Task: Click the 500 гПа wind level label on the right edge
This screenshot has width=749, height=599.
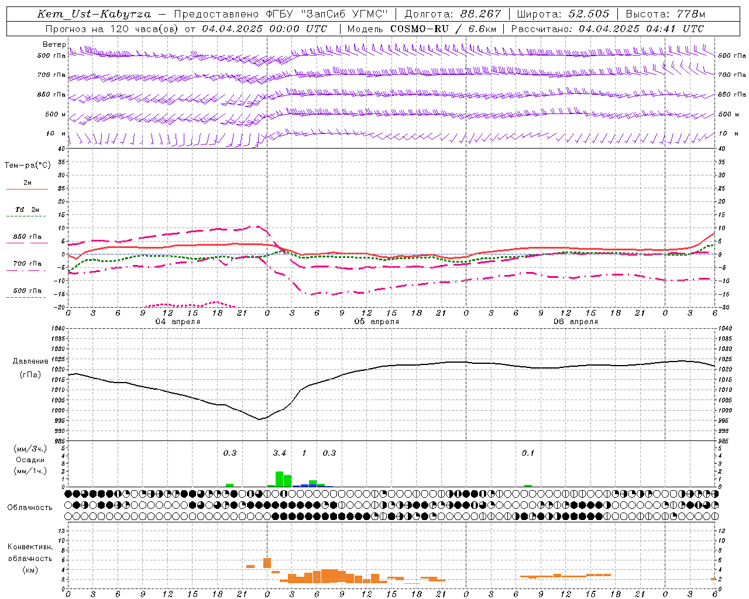Action: (x=732, y=56)
